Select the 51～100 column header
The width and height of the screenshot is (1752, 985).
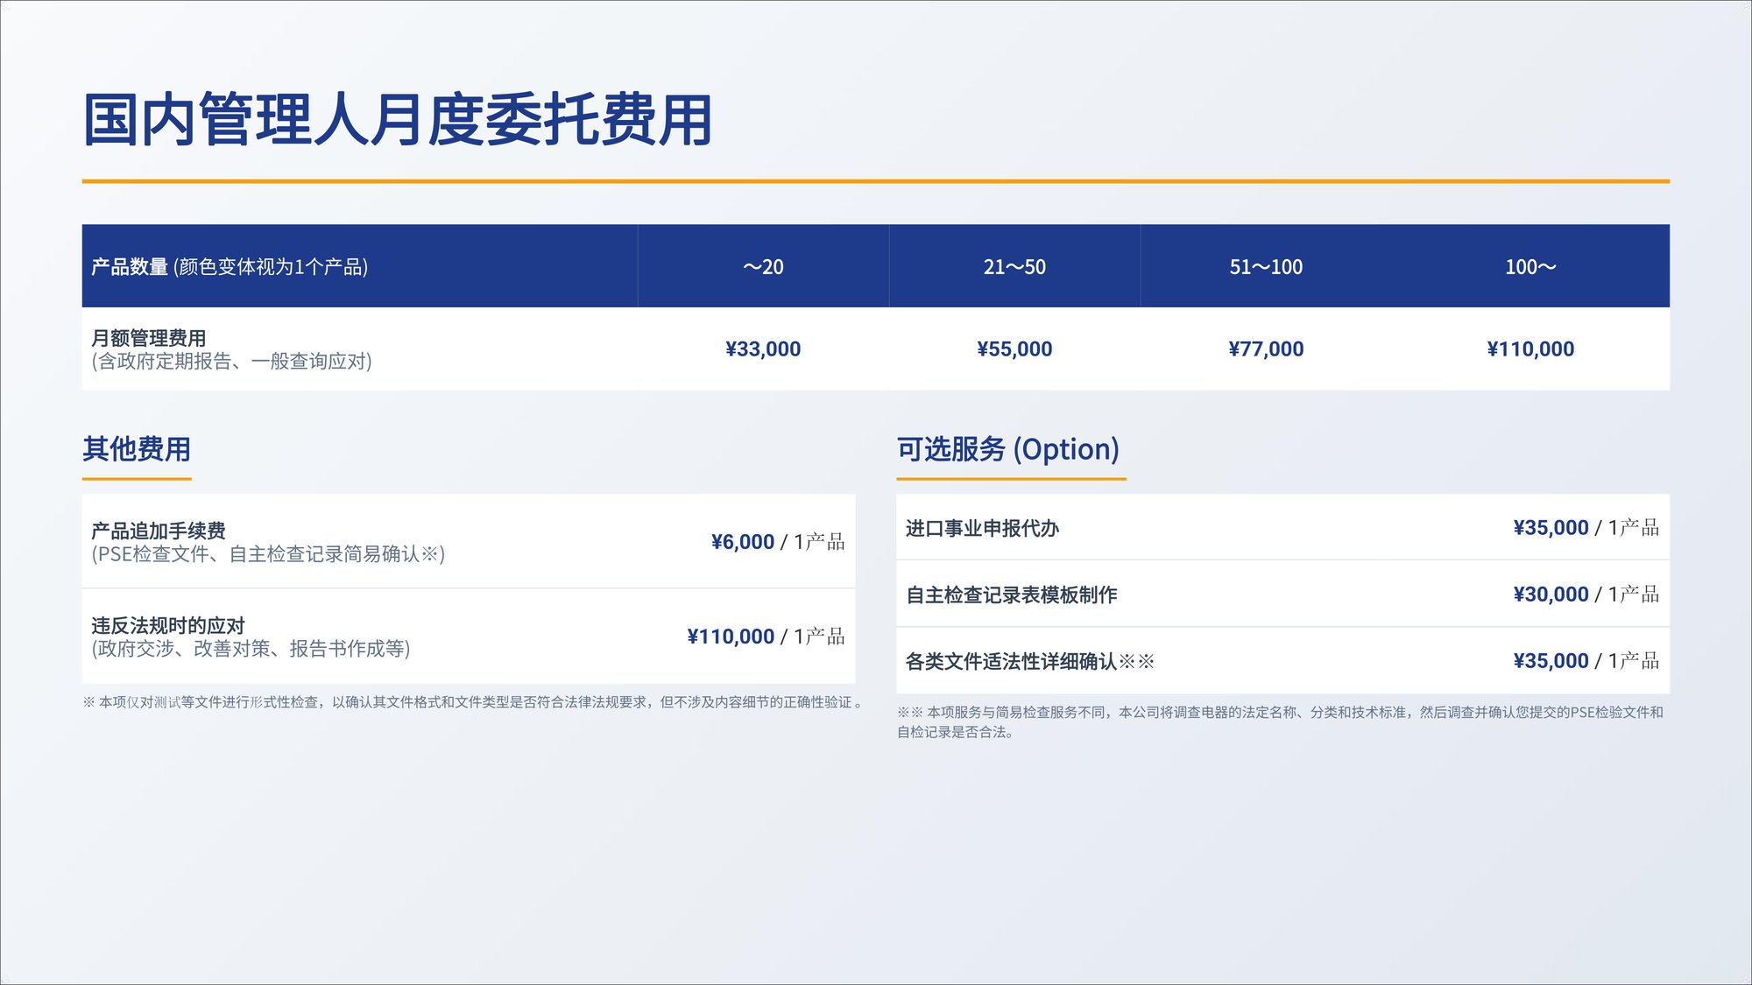tap(1266, 267)
